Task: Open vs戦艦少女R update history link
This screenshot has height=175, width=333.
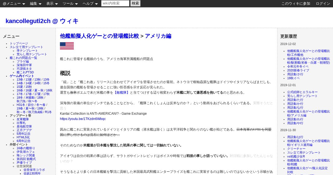Action: (x=296, y=157)
